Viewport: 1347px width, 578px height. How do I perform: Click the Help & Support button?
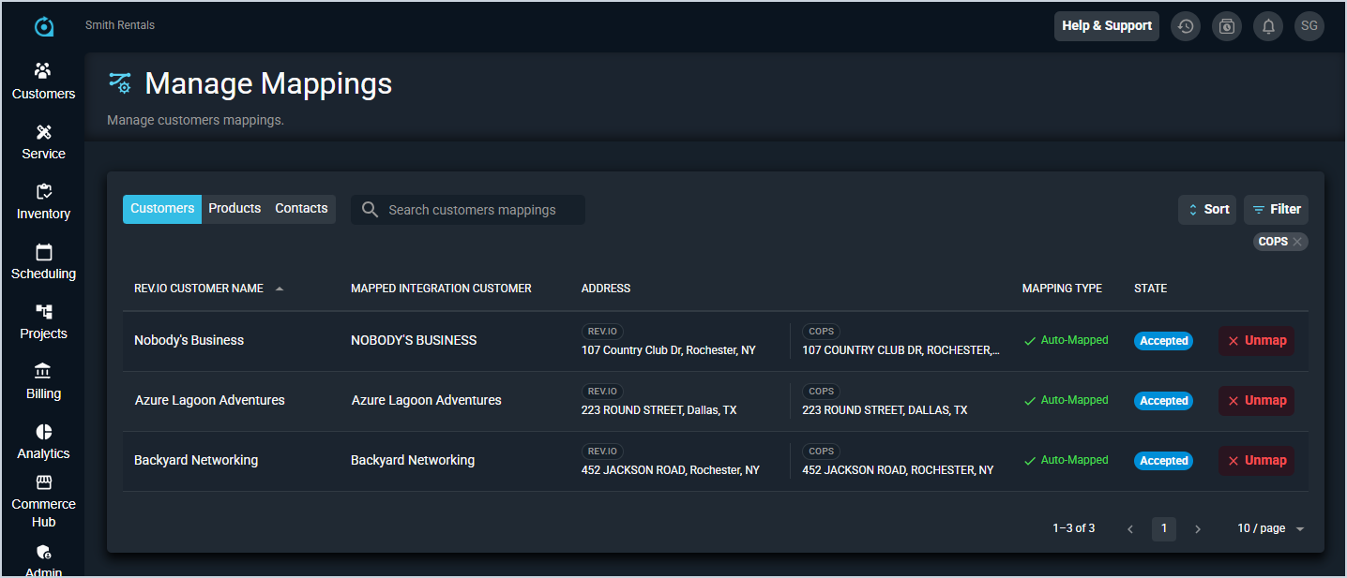[x=1107, y=26]
